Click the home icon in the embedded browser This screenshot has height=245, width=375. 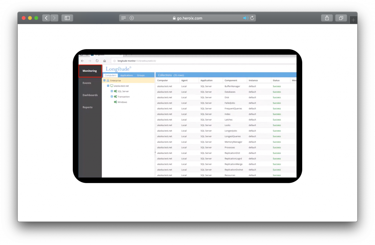[104, 61]
